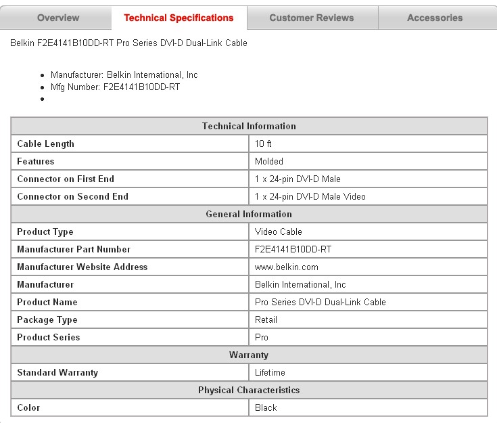This screenshot has height=423, width=497.
Task: Click the Features label cell
Action: [x=130, y=161]
